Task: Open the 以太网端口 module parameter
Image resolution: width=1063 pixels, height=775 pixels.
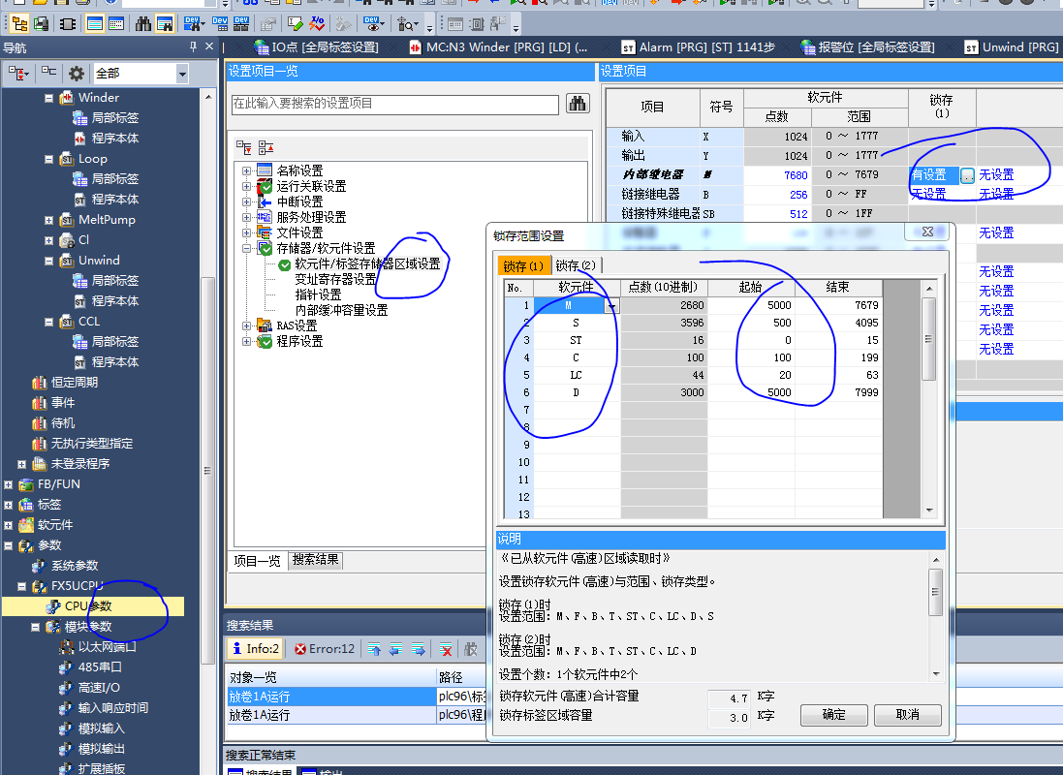Action: [107, 646]
